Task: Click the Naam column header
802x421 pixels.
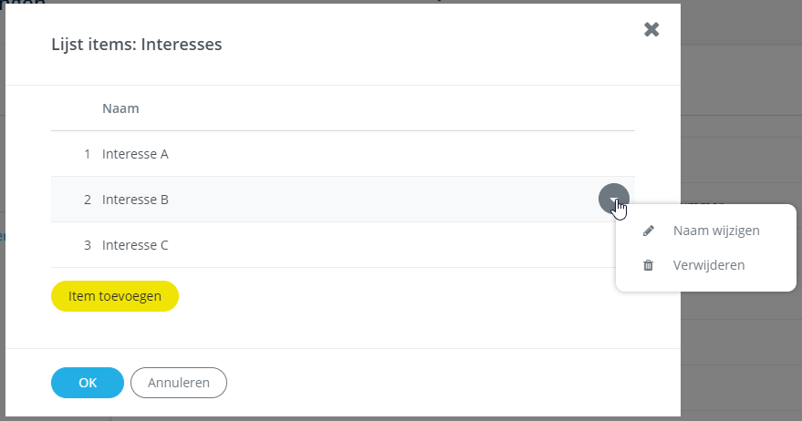Action: click(120, 108)
